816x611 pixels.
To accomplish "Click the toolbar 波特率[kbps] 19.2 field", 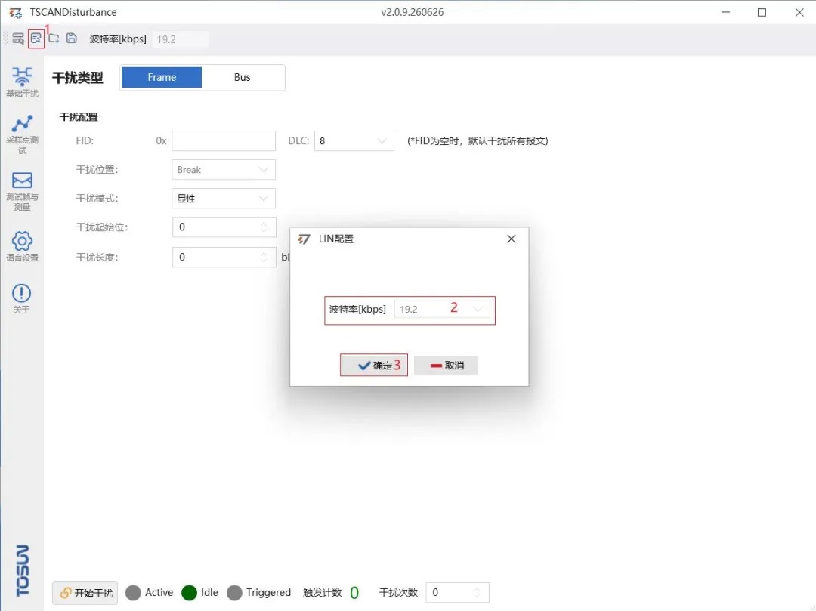I will pos(180,39).
